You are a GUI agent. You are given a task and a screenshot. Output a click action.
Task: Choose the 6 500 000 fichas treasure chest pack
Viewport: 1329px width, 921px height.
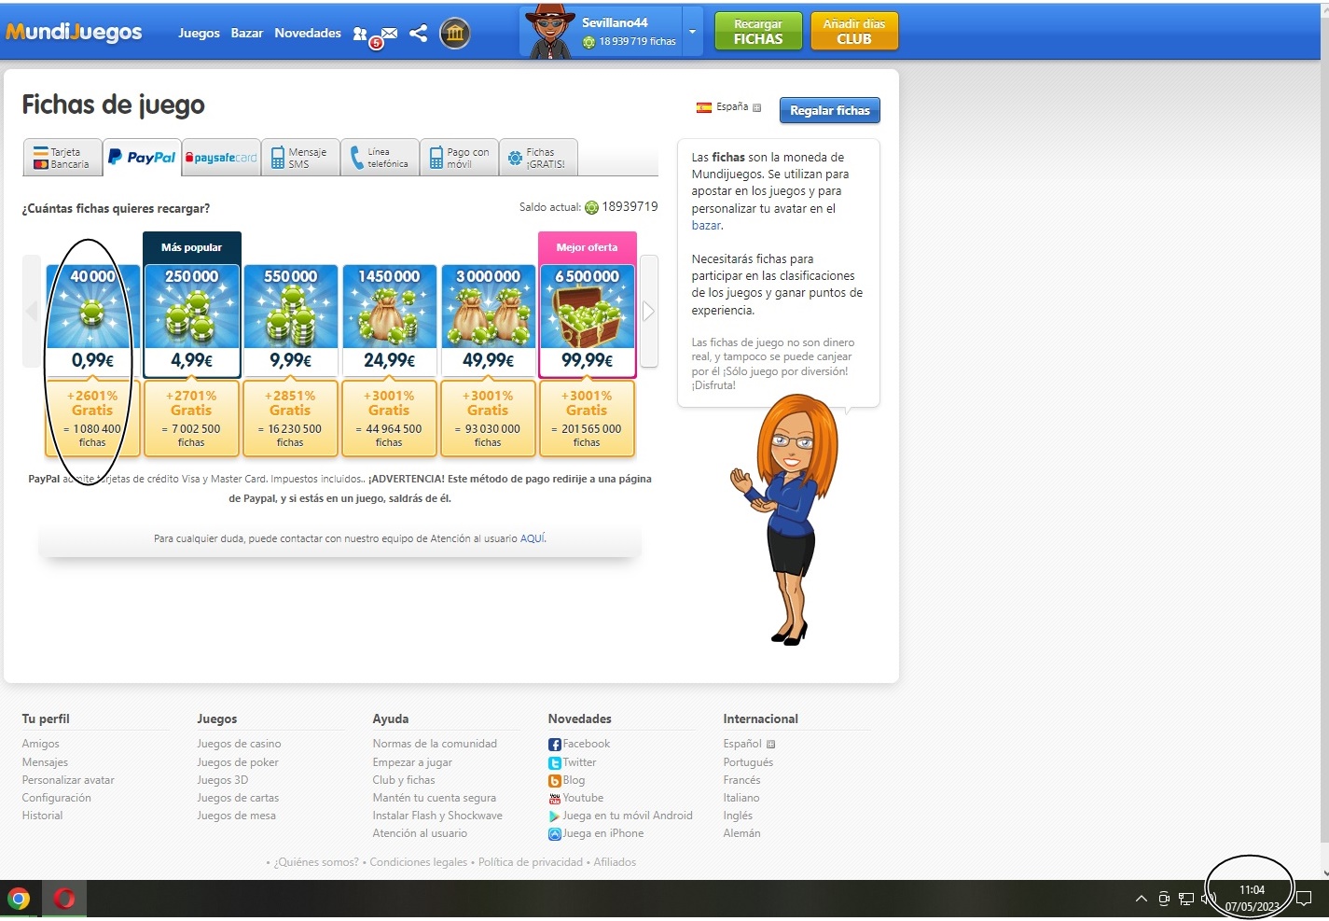[587, 320]
